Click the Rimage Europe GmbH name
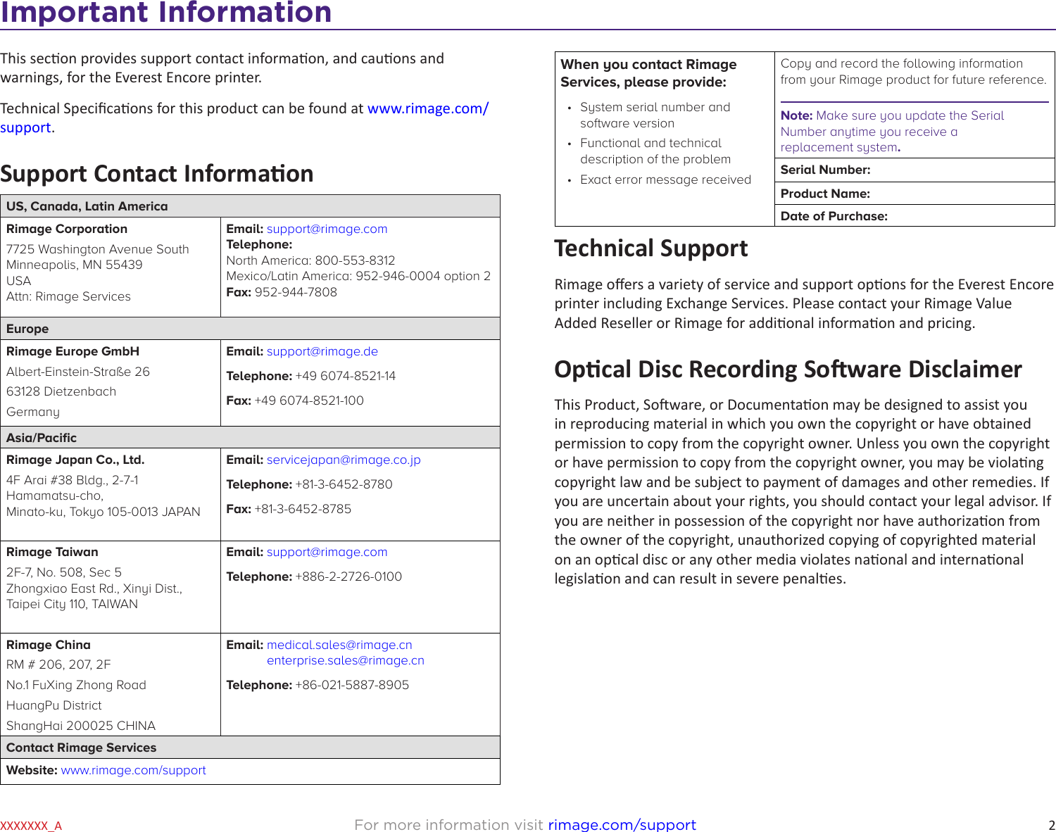 click(x=73, y=351)
